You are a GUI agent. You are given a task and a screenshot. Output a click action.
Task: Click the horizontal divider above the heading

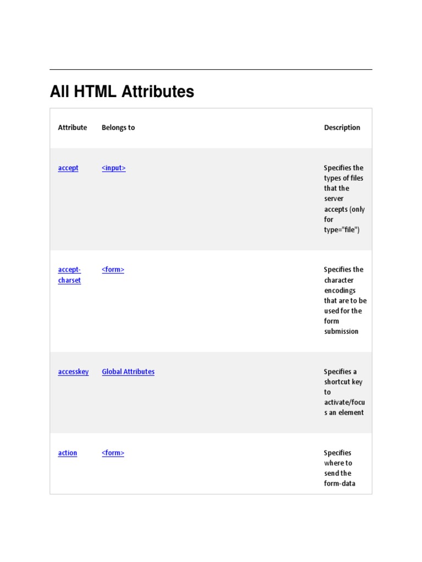pyautogui.click(x=211, y=70)
